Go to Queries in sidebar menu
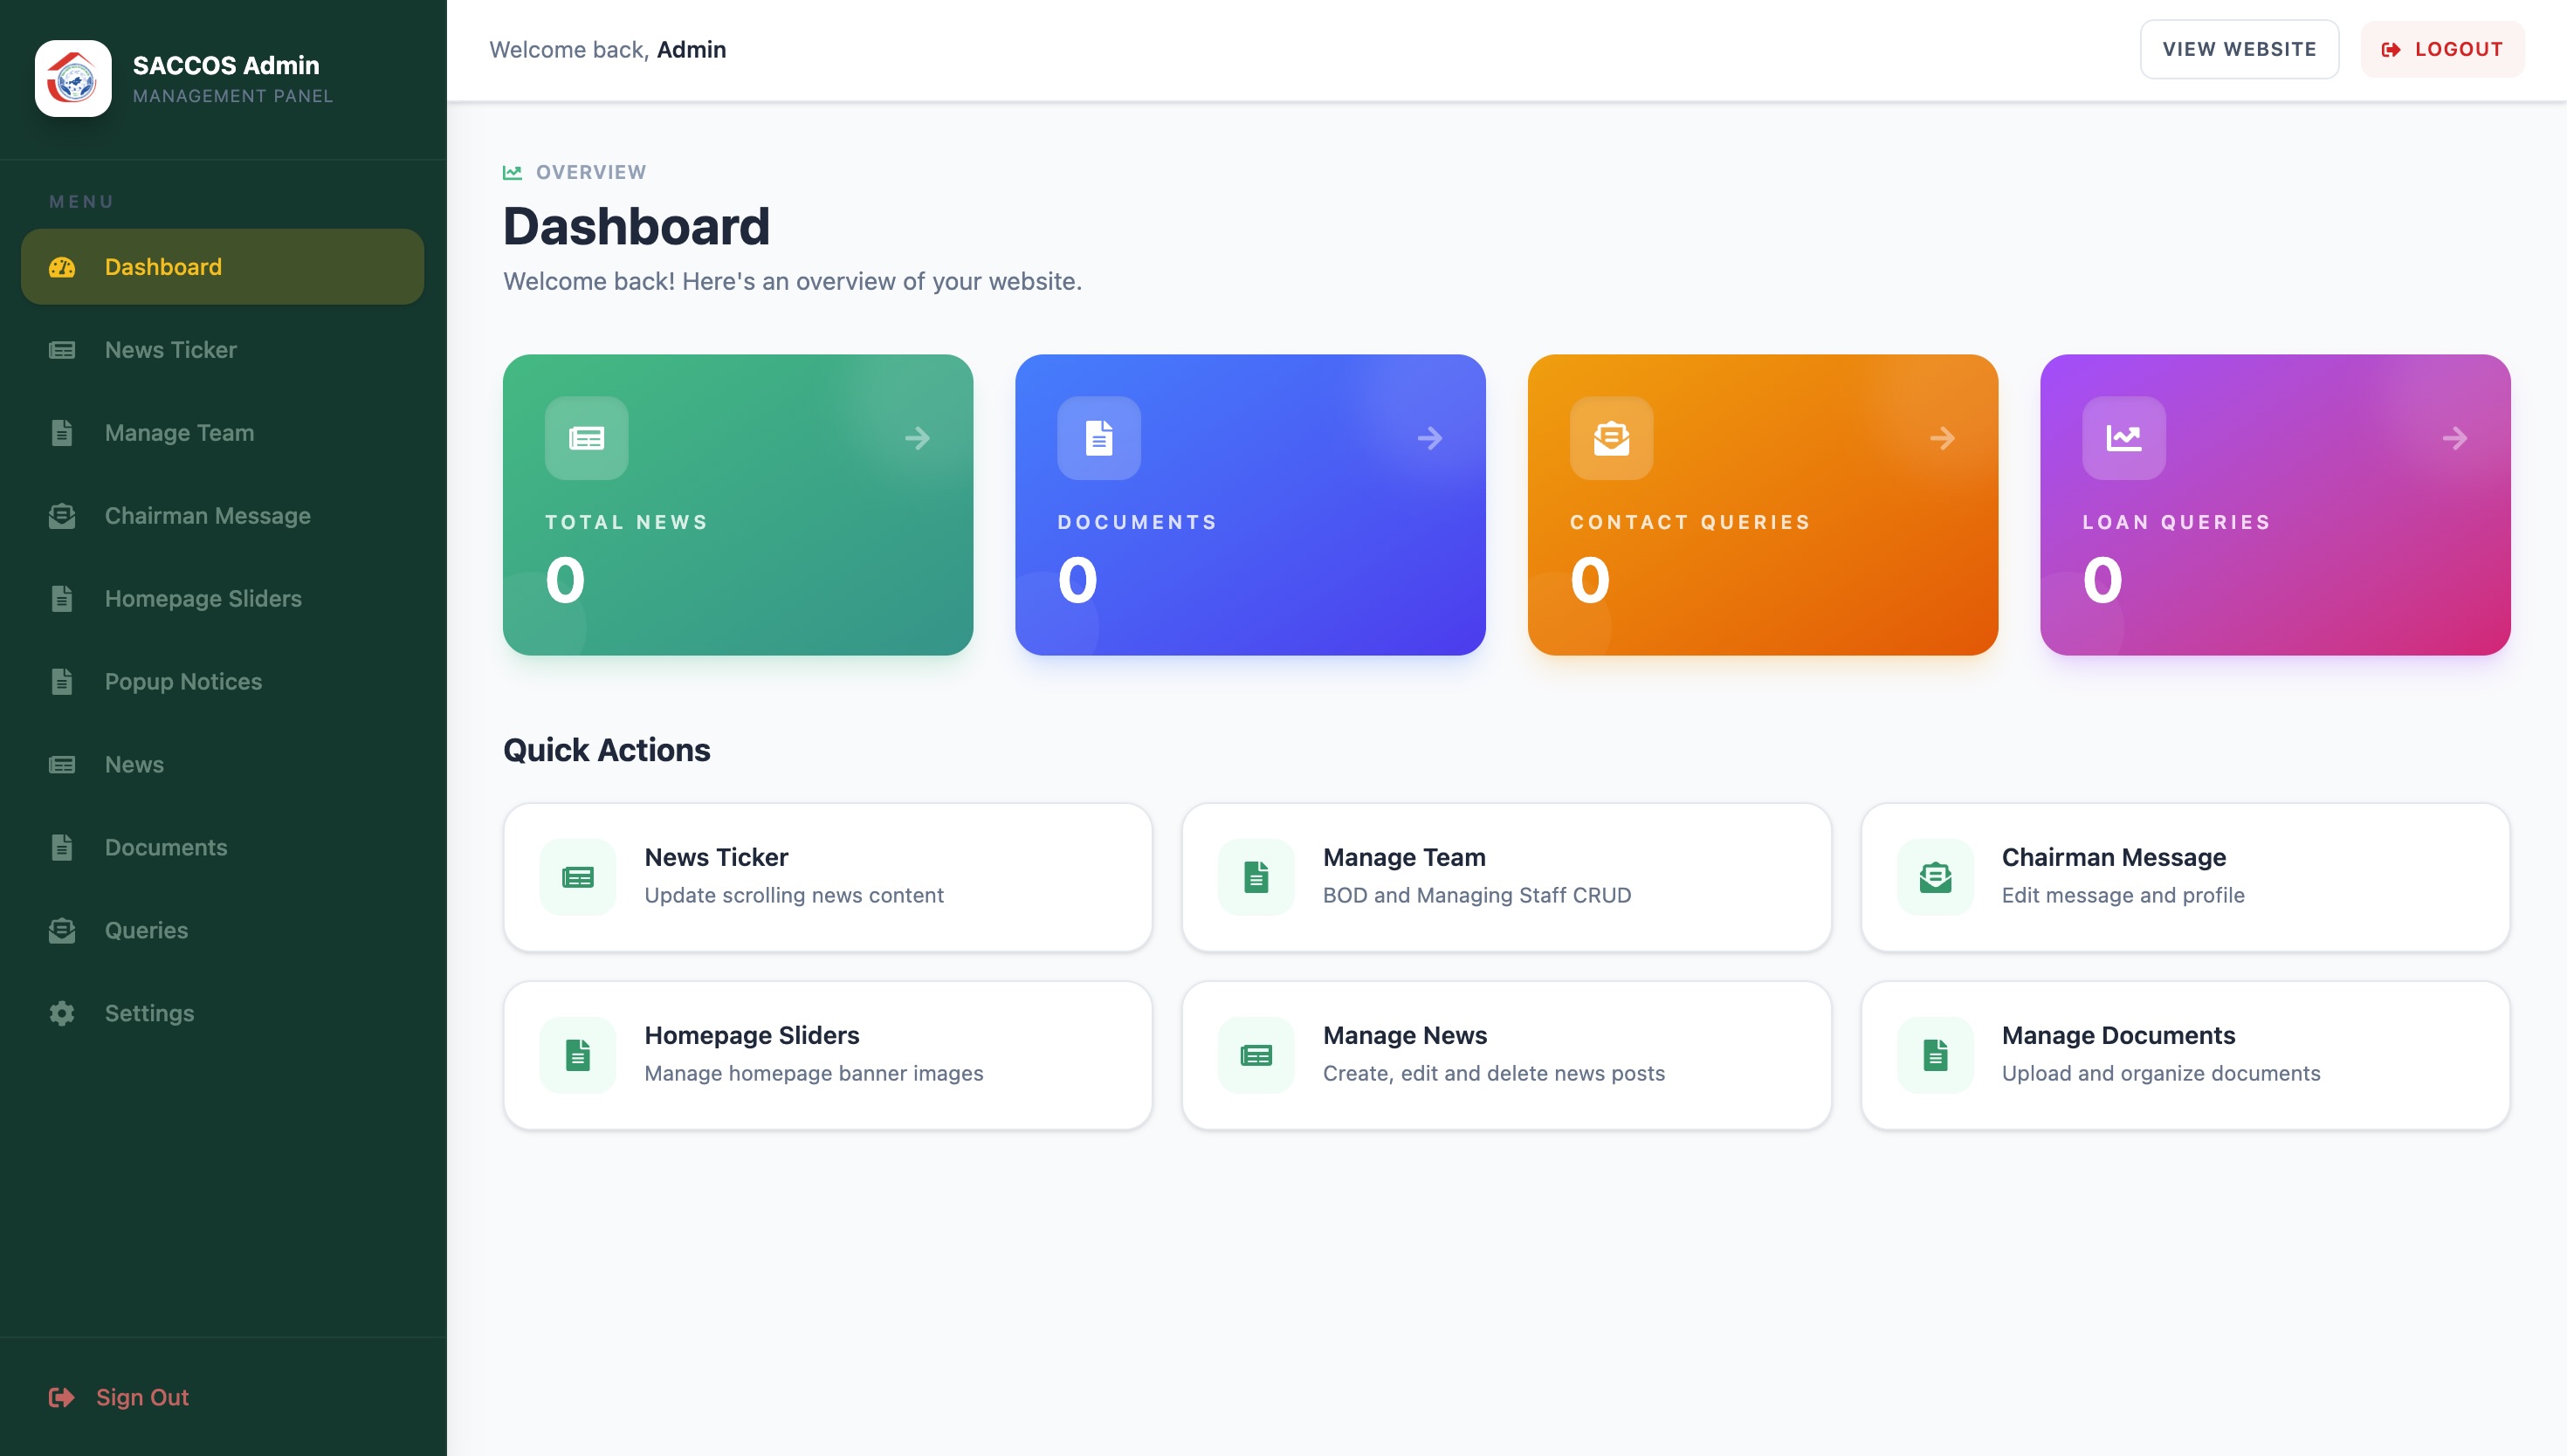This screenshot has height=1456, width=2567. (222, 931)
